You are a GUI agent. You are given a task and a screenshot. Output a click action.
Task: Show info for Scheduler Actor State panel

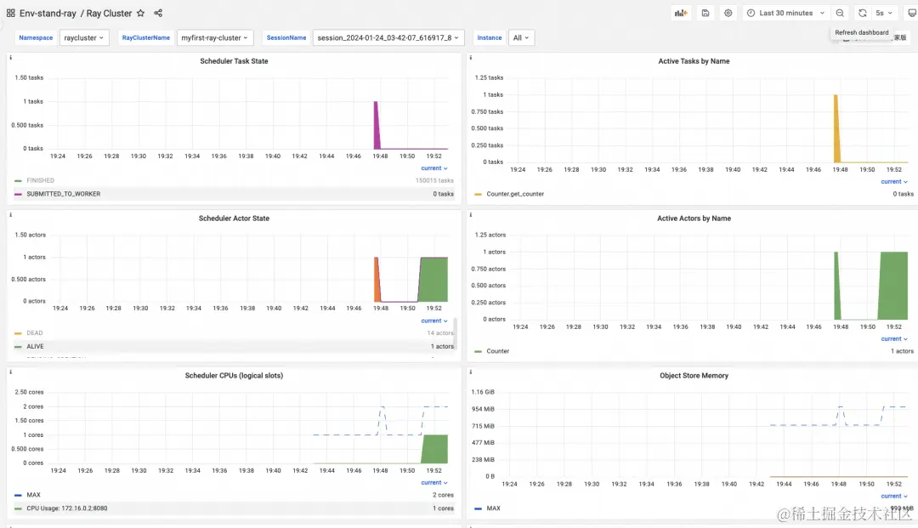[x=10, y=215]
